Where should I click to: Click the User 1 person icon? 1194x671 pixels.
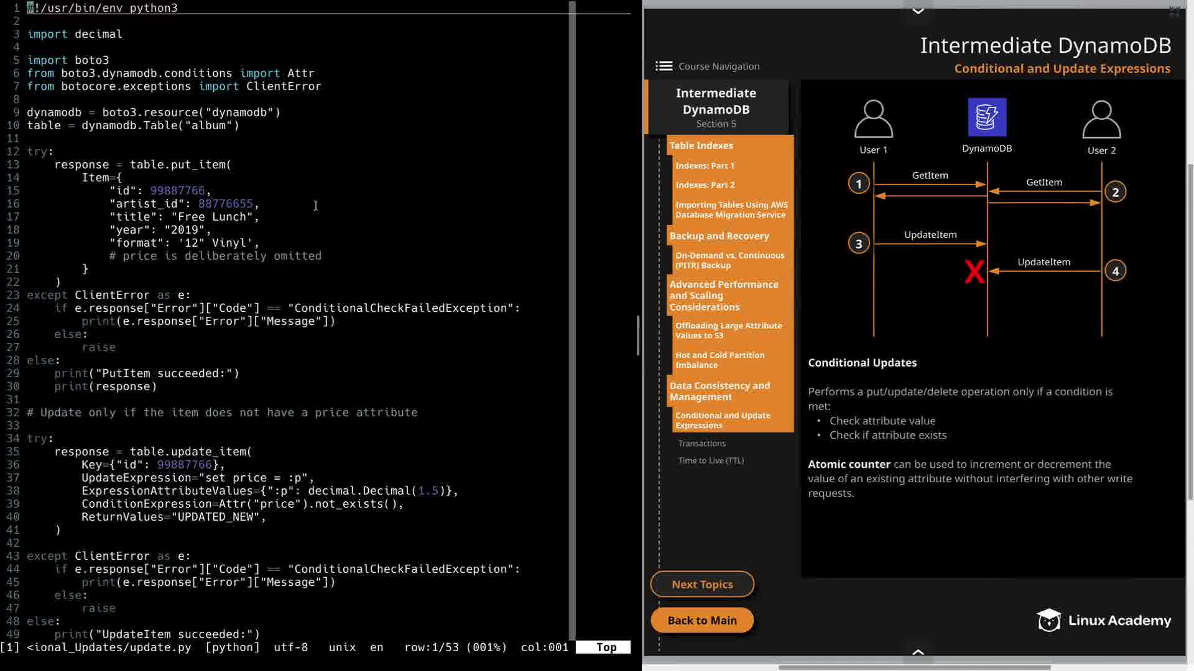[x=873, y=119]
